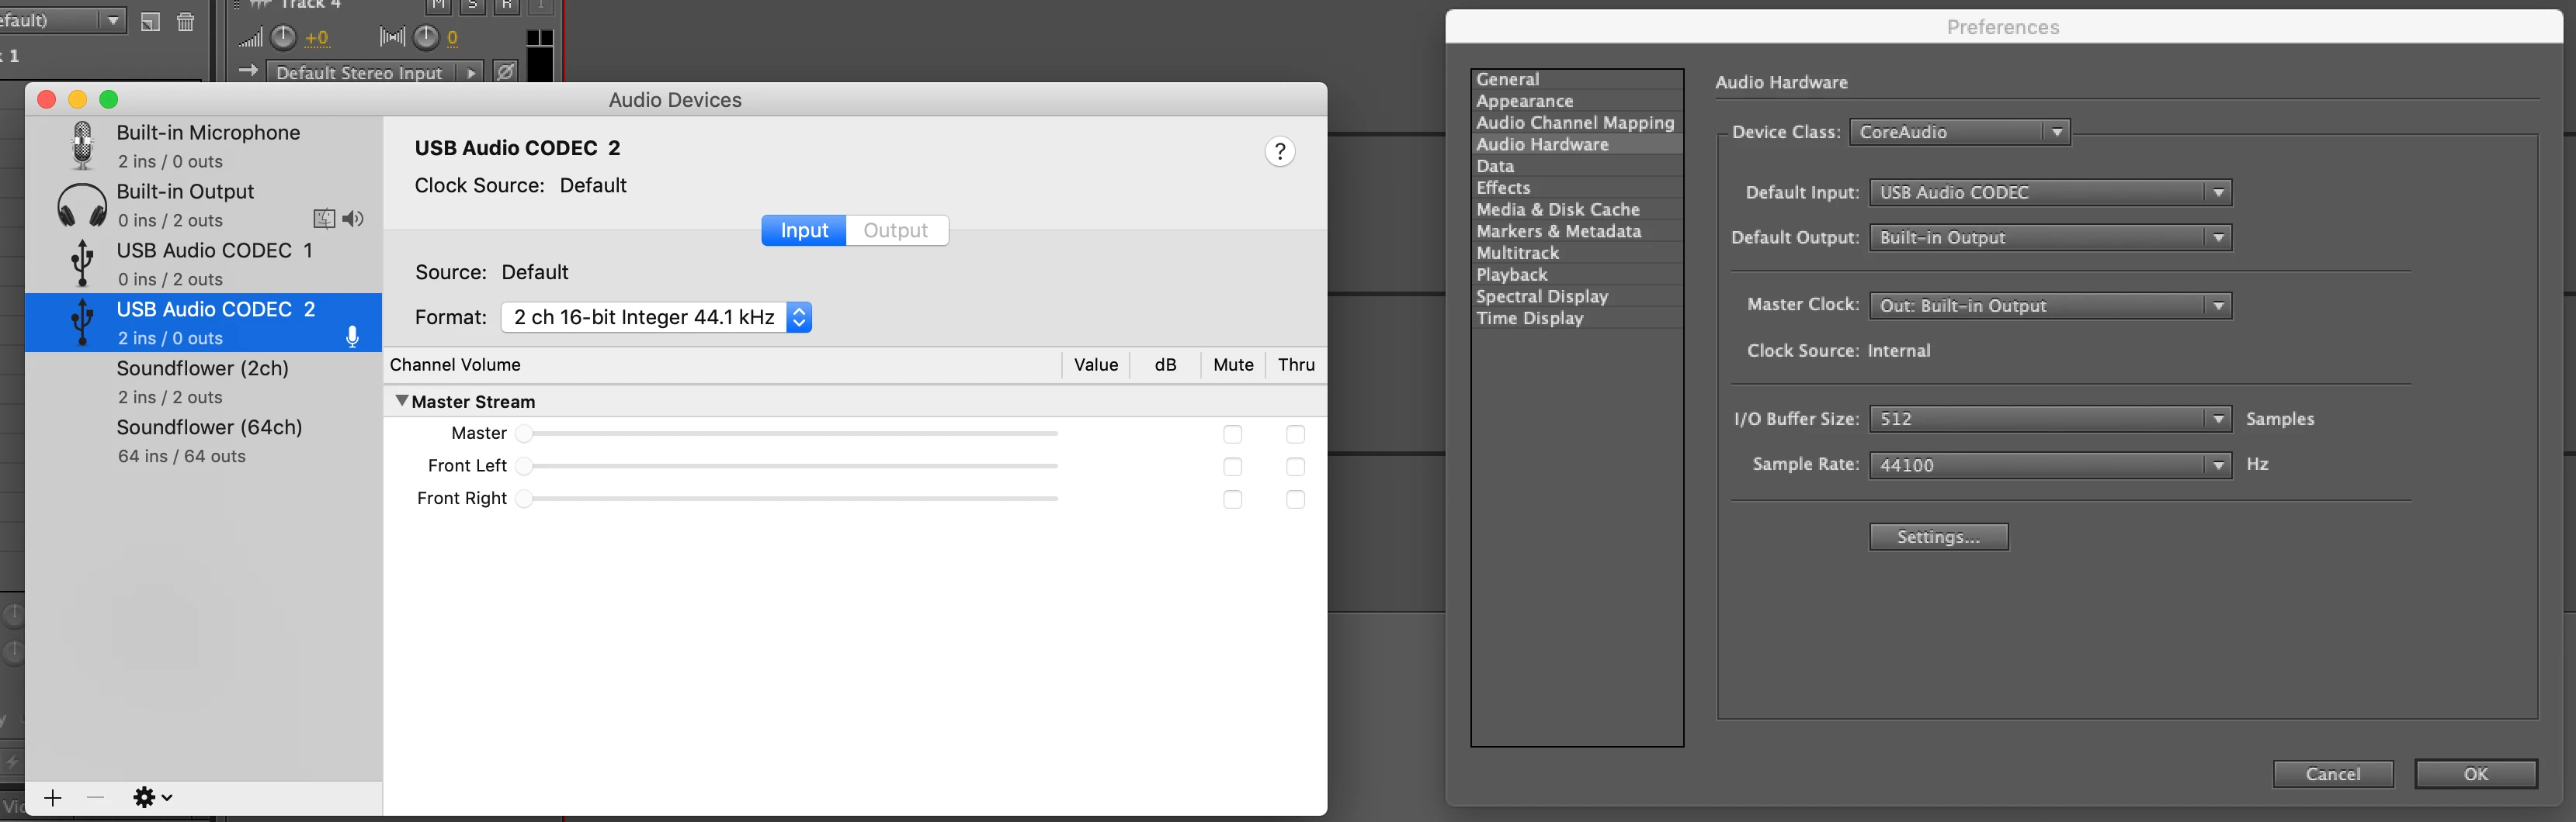The width and height of the screenshot is (2576, 822).
Task: Select Spectral Display in Preferences
Action: tap(1577, 297)
